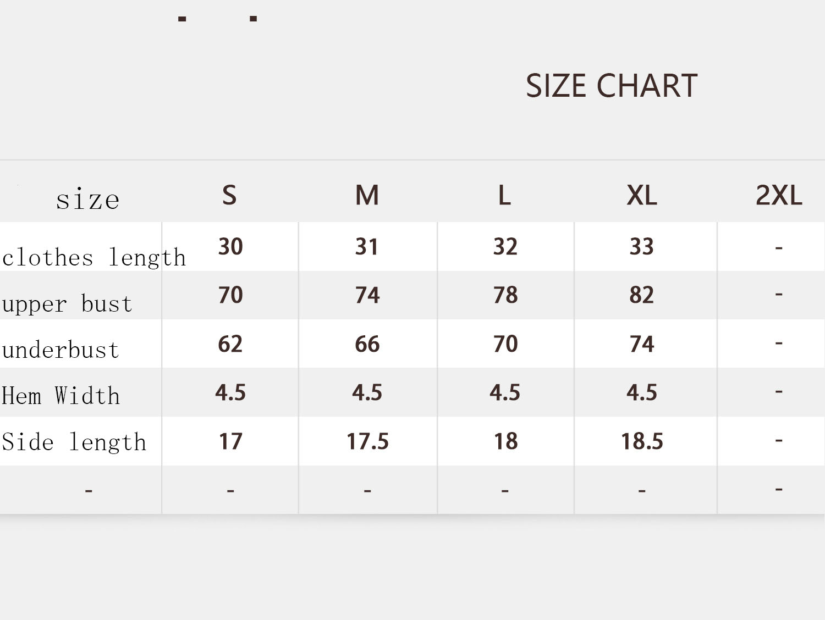Click the Hem Width row label
The height and width of the screenshot is (620, 825).
[61, 396]
